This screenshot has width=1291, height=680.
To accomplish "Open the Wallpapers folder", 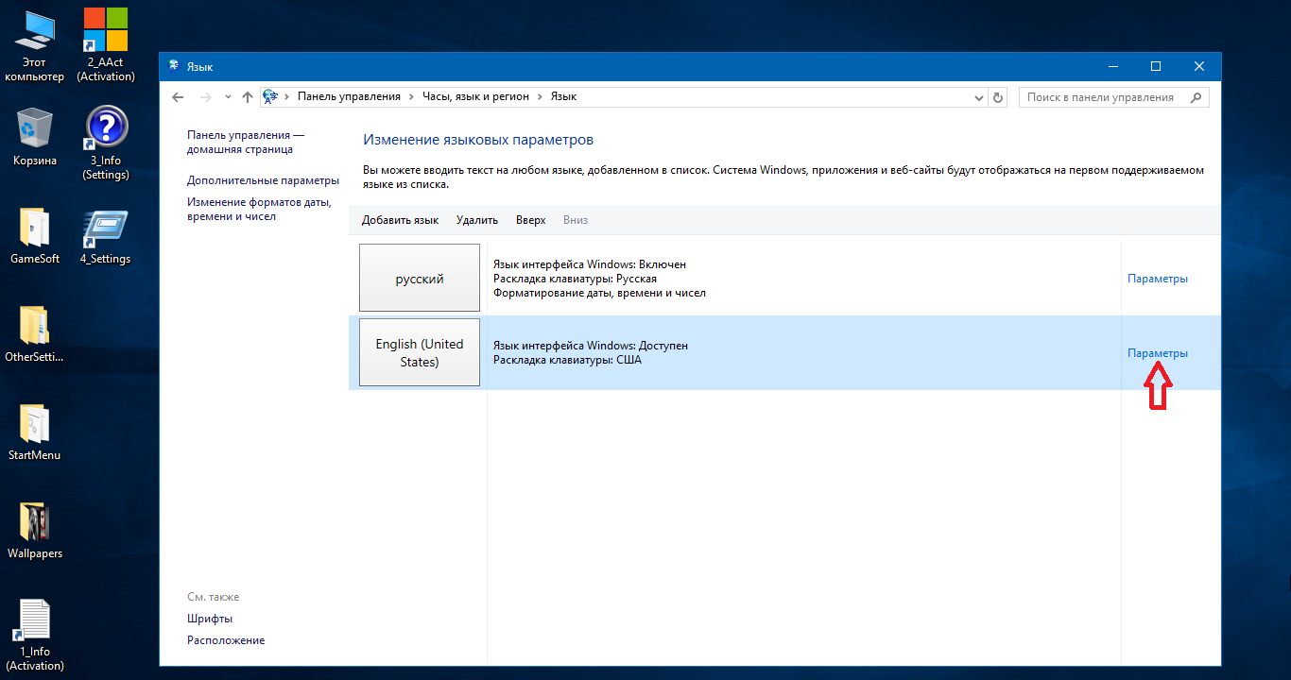I will [34, 530].
